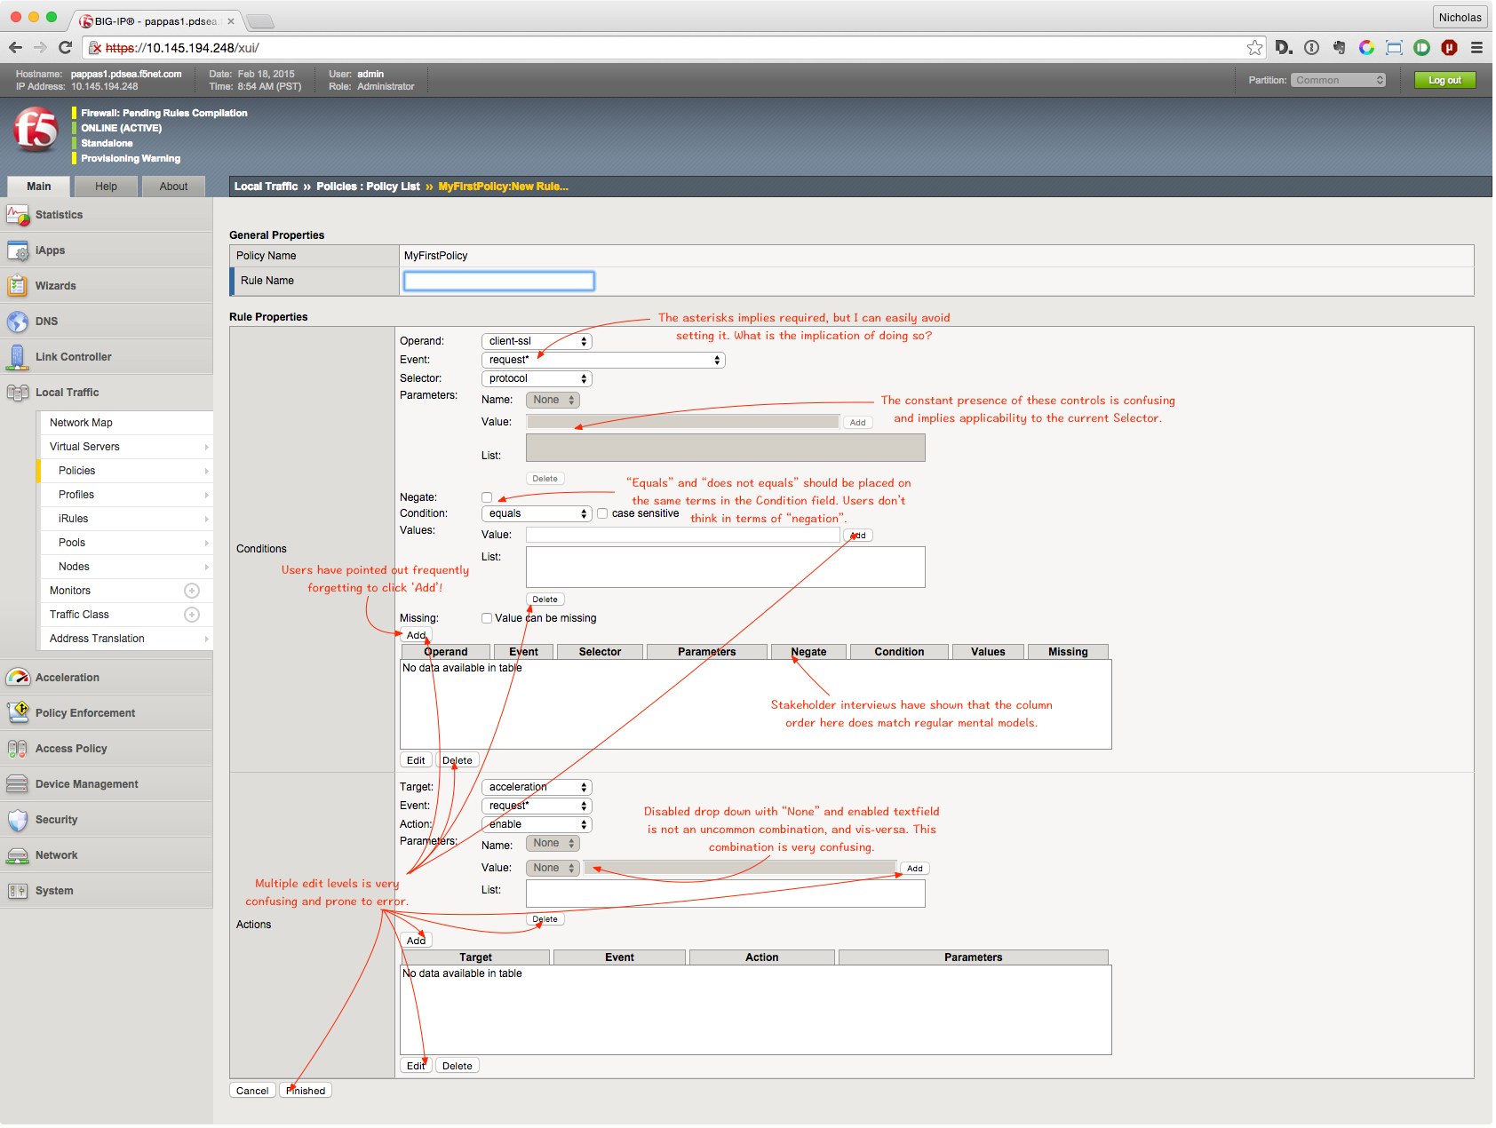Click the uBlock extension icon
The image size is (1496, 1128).
coord(1449,47)
